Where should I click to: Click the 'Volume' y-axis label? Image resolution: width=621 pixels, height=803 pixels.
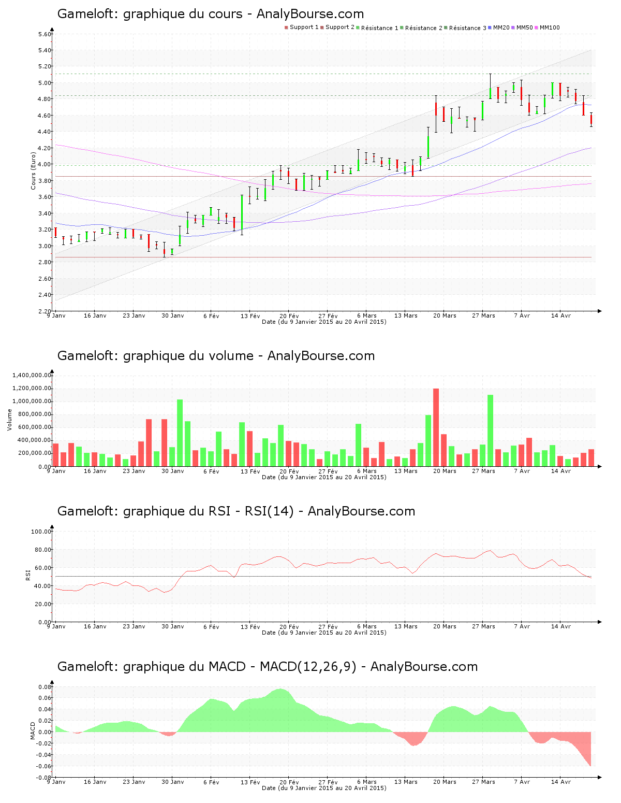[x=9, y=420]
